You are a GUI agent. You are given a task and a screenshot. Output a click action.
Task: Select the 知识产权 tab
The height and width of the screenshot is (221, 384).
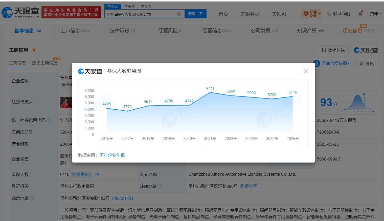point(311,30)
